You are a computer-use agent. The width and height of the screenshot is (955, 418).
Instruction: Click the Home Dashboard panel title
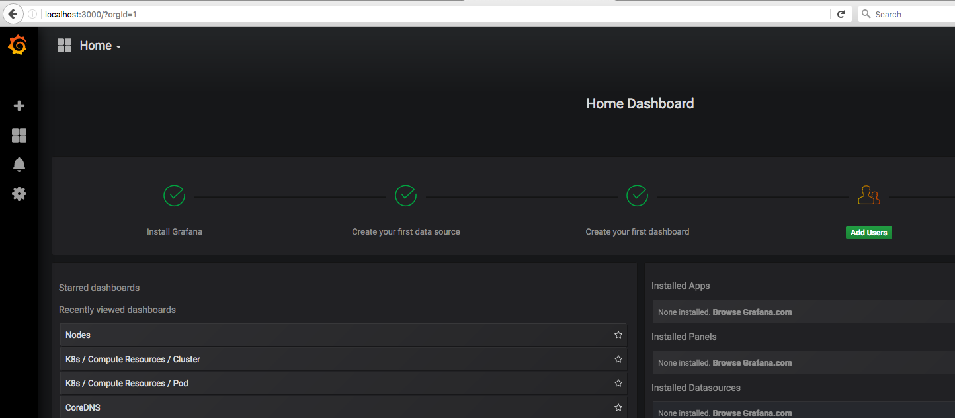coord(640,104)
